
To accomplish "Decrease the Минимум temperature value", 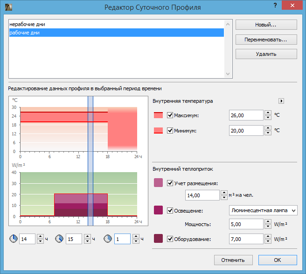I will coord(268,133).
